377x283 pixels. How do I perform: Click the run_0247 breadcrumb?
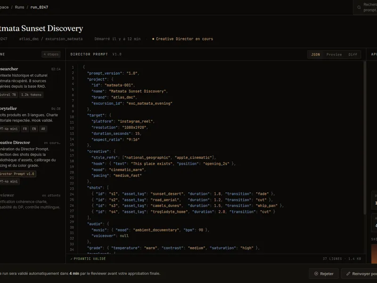coord(39,7)
